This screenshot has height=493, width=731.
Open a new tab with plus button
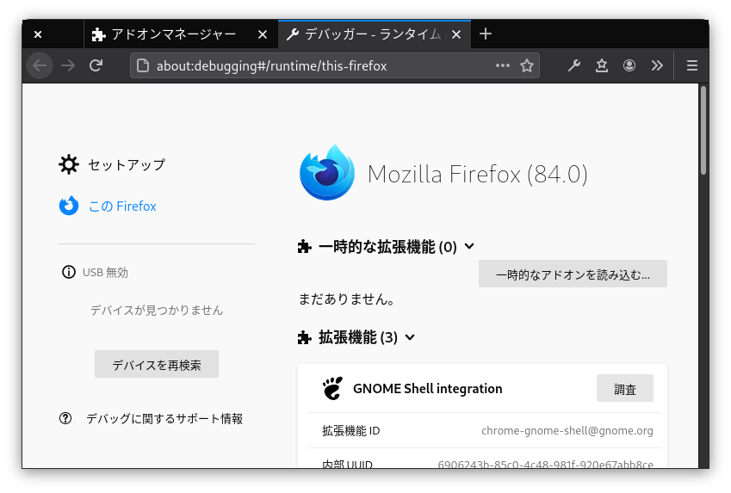486,34
